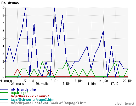The width and height of the screenshot is (136, 106).
Task: Click the red line peak at 24. maijs
Action: pos(18,69)
